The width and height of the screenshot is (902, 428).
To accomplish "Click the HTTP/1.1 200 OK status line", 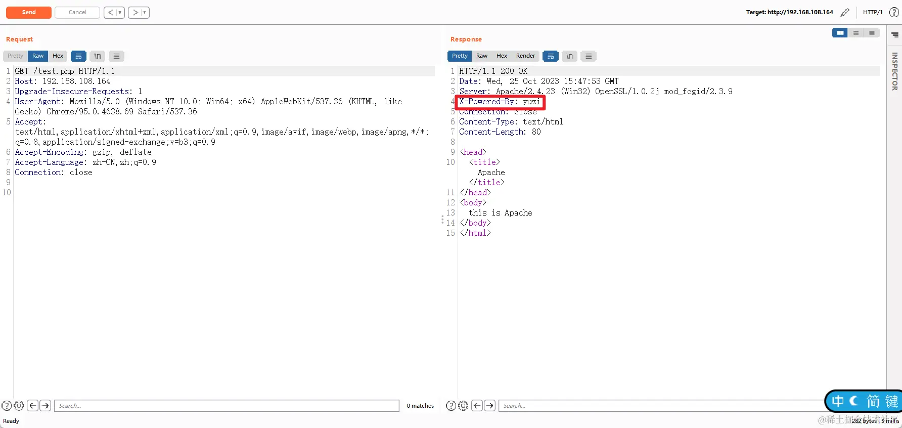I will point(493,71).
